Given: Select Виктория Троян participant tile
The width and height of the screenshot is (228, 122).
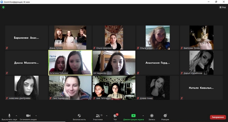Looking at the screenshot, I should pyautogui.click(x=201, y=38).
